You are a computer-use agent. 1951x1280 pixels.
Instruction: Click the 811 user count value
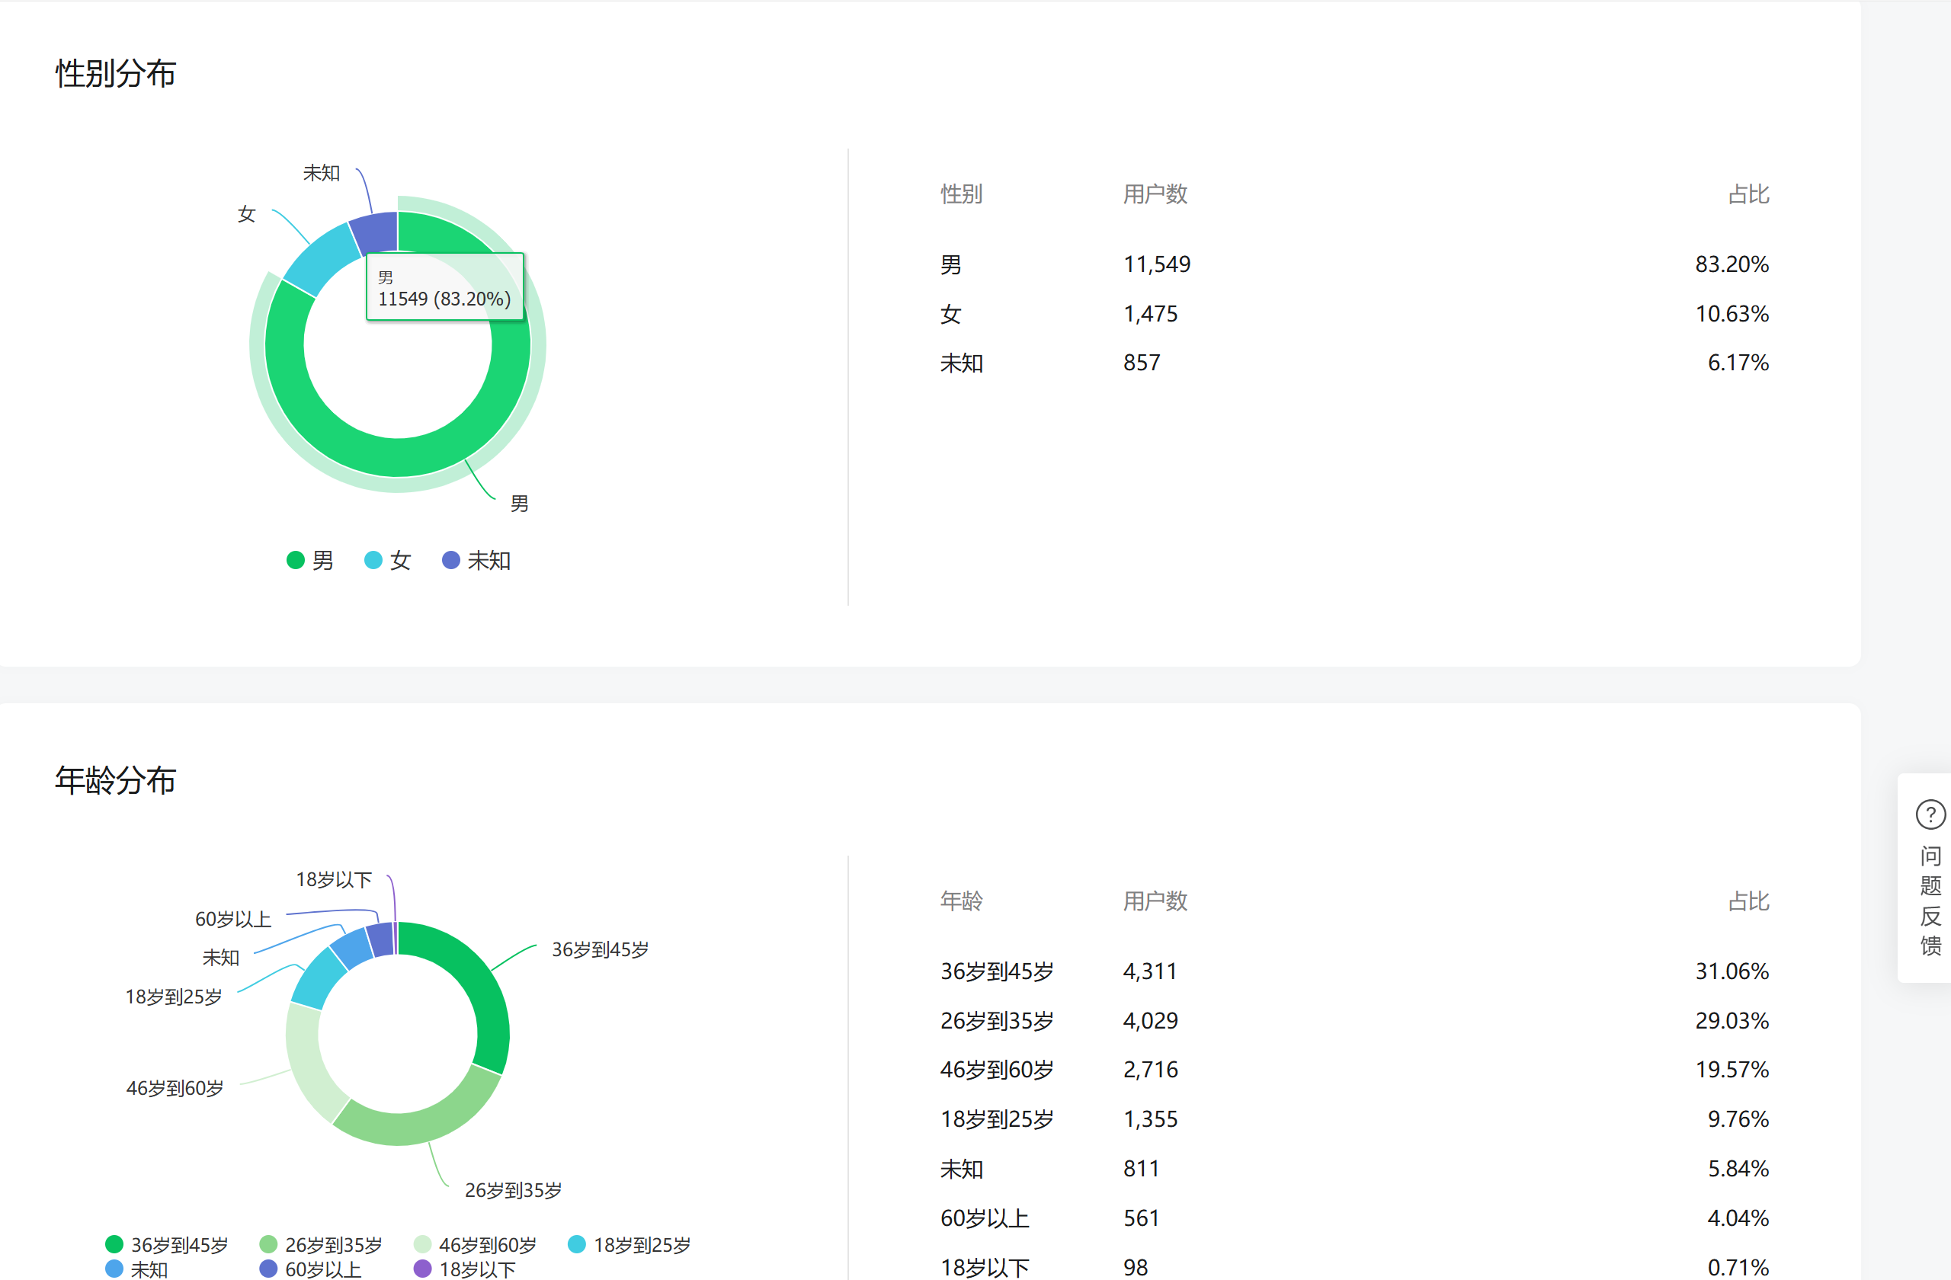pyautogui.click(x=1141, y=1169)
